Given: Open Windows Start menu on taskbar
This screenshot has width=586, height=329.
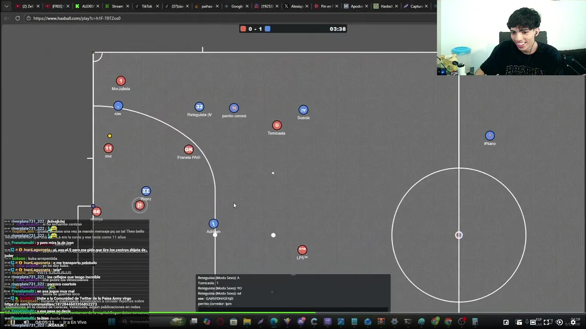Looking at the screenshot, I should click(111, 322).
